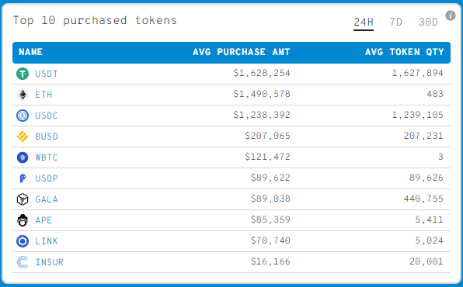This screenshot has height=287, width=463.
Task: Click the USDC coin icon
Action: pos(23,116)
